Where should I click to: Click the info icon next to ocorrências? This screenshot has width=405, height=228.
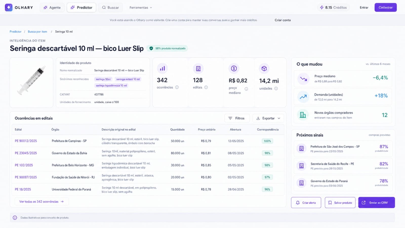177,87
